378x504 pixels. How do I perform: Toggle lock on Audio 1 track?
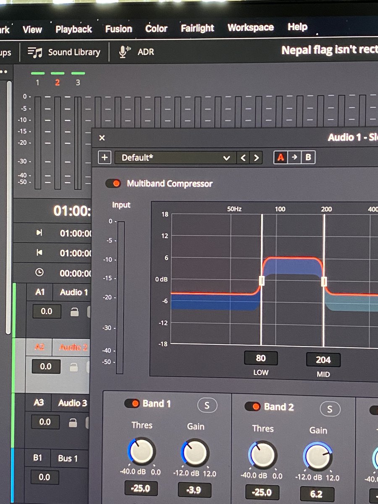point(74,312)
